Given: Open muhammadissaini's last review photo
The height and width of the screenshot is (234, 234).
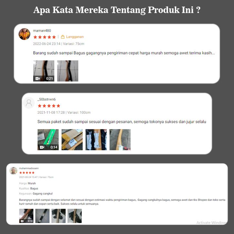Looking at the screenshot, I should tap(75, 216).
